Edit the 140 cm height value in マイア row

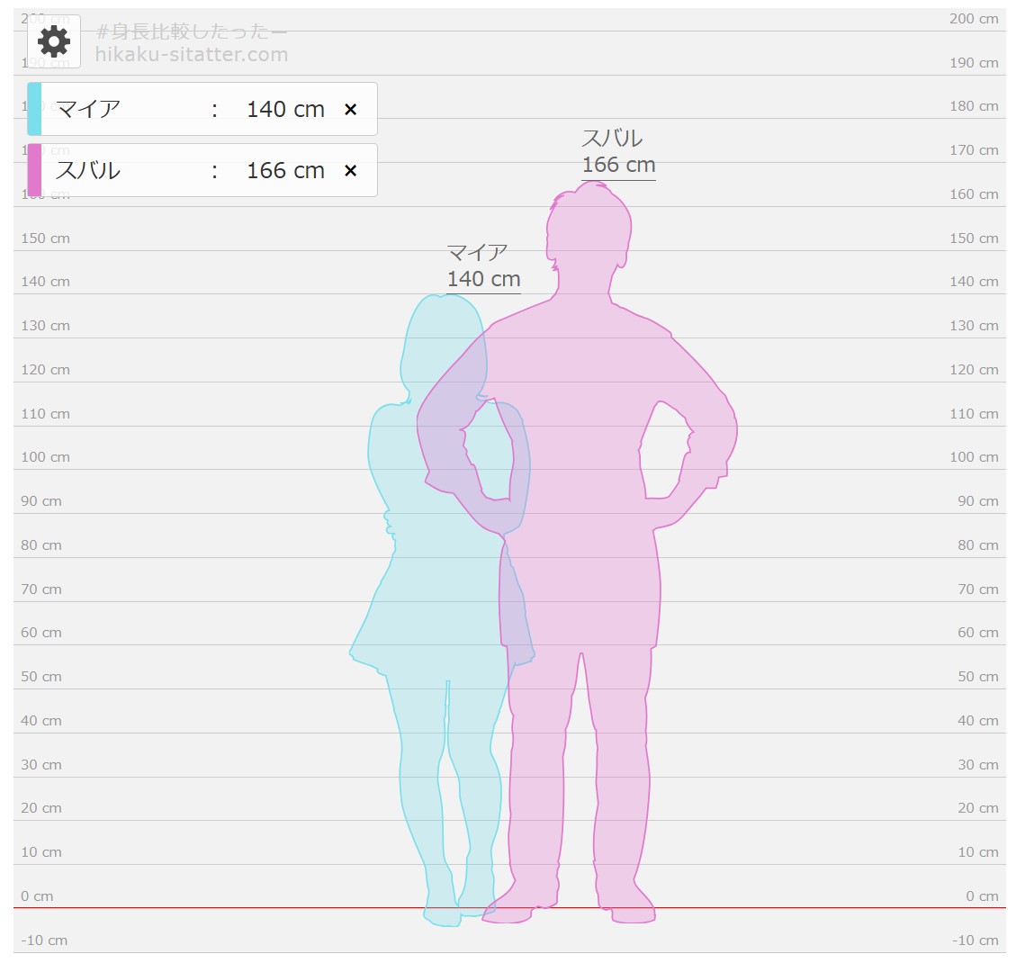click(x=284, y=109)
